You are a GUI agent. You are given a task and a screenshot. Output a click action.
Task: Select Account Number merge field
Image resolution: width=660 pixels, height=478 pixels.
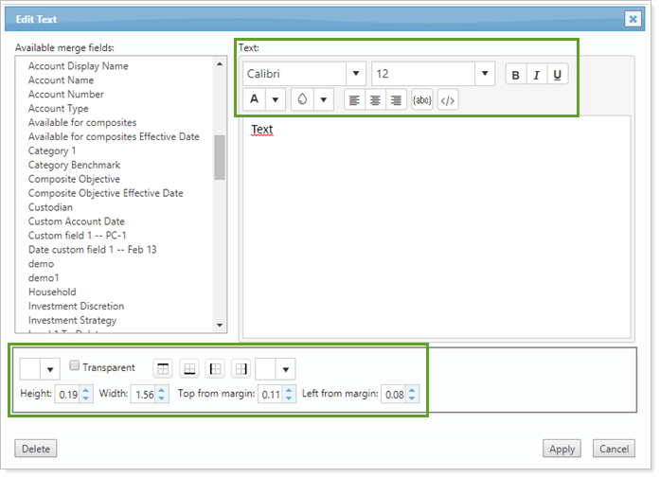tap(66, 95)
